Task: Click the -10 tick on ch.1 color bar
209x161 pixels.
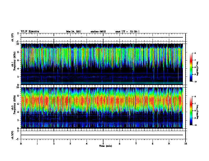Action: point(195,82)
